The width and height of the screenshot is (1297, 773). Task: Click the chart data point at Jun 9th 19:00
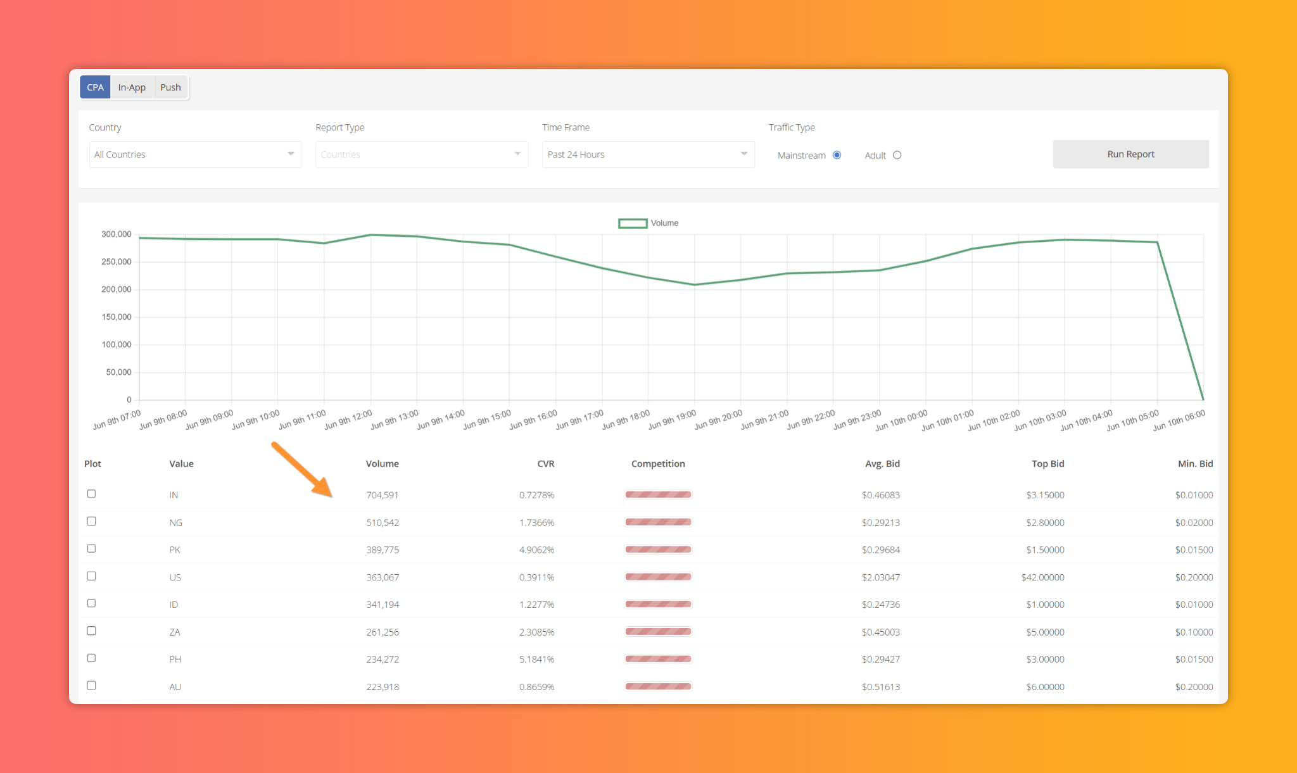[x=694, y=285]
